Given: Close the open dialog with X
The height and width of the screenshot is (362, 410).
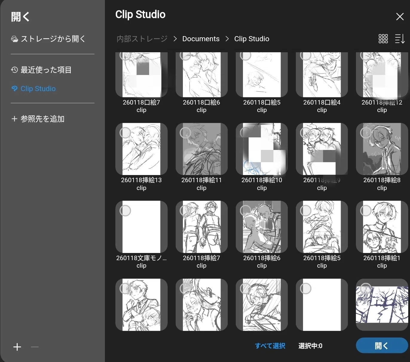Looking at the screenshot, I should (400, 16).
